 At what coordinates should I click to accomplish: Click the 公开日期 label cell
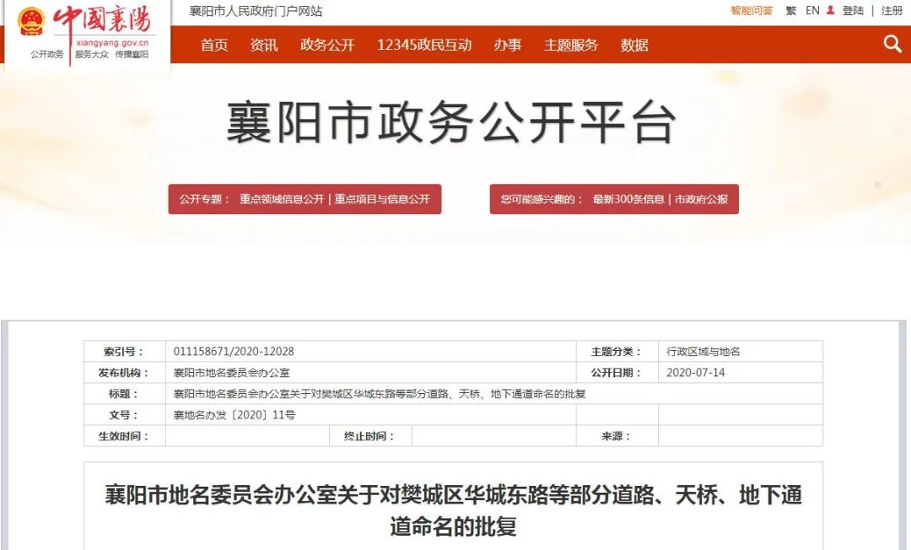tap(617, 373)
